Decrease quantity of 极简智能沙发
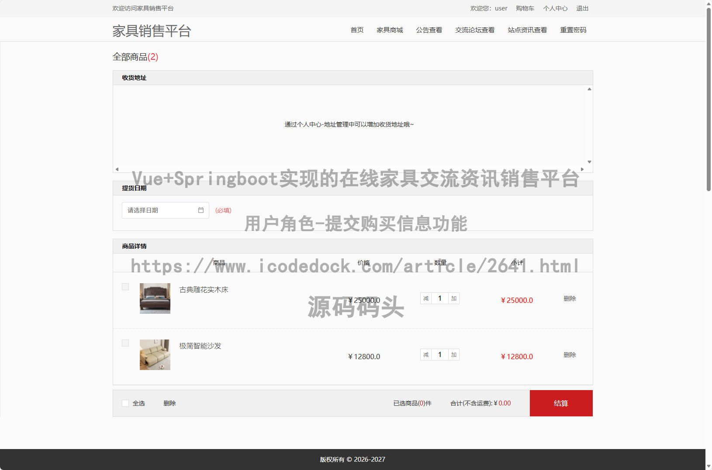 click(426, 355)
